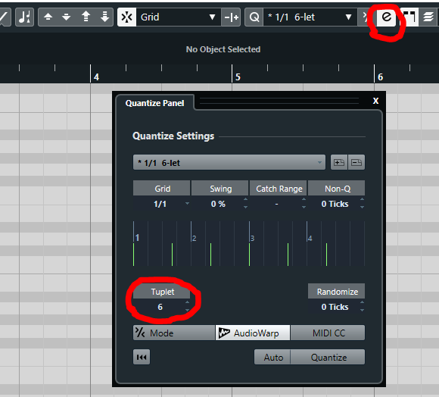The width and height of the screenshot is (439, 397).
Task: Click the Non-Q 0 Ticks value
Action: [335, 204]
